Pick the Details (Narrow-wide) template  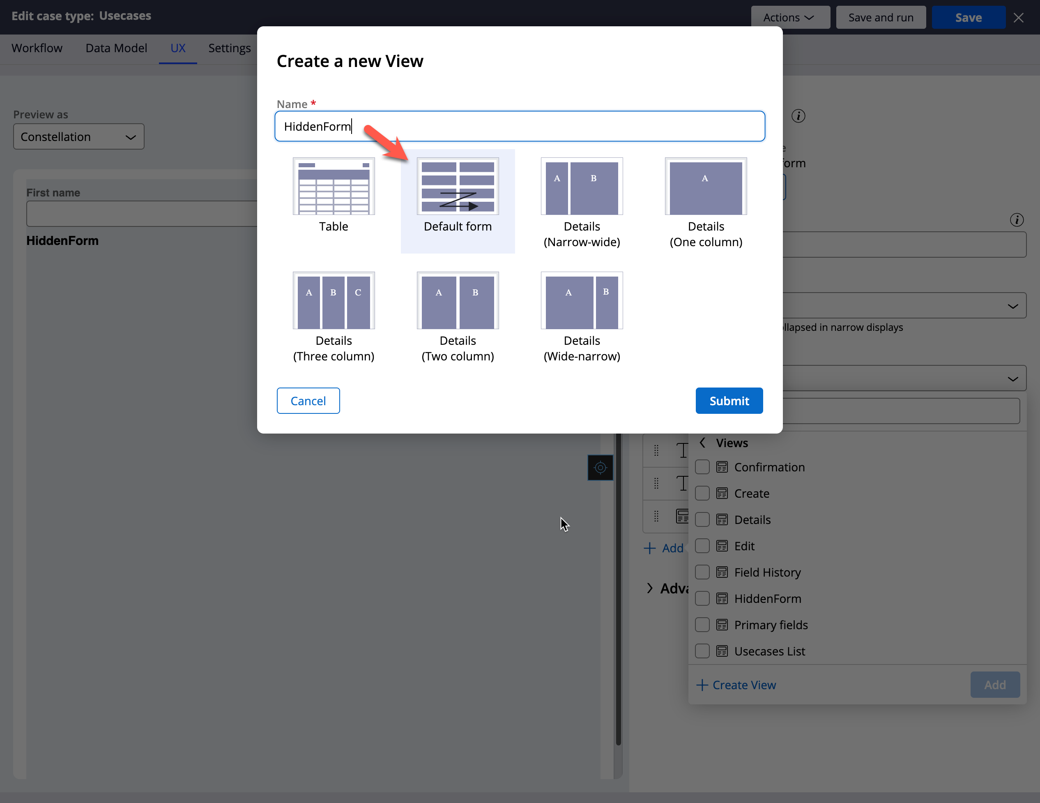[582, 186]
